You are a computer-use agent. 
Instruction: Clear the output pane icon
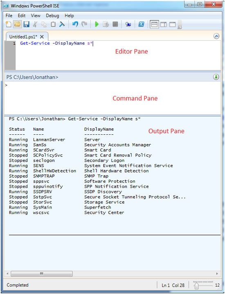point(62,25)
